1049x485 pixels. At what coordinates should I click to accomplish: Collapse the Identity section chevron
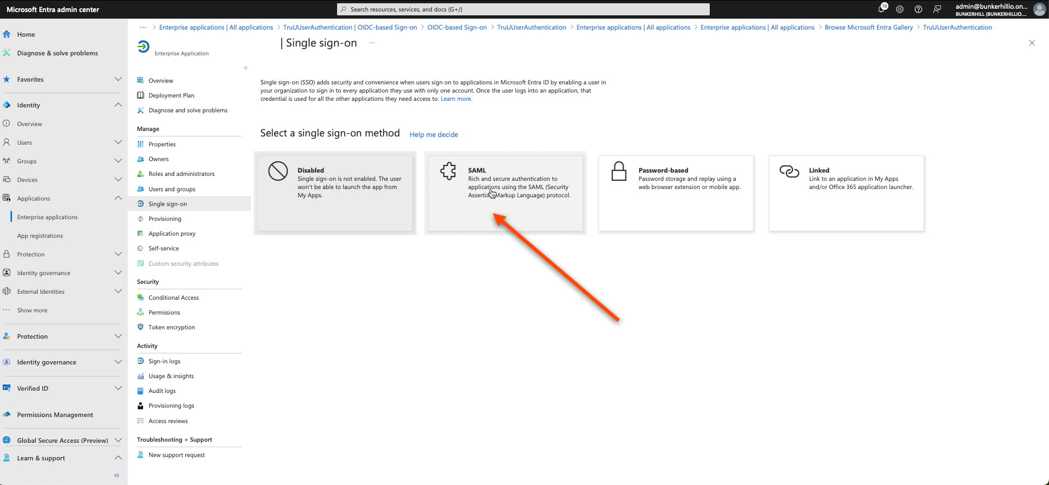click(x=118, y=105)
